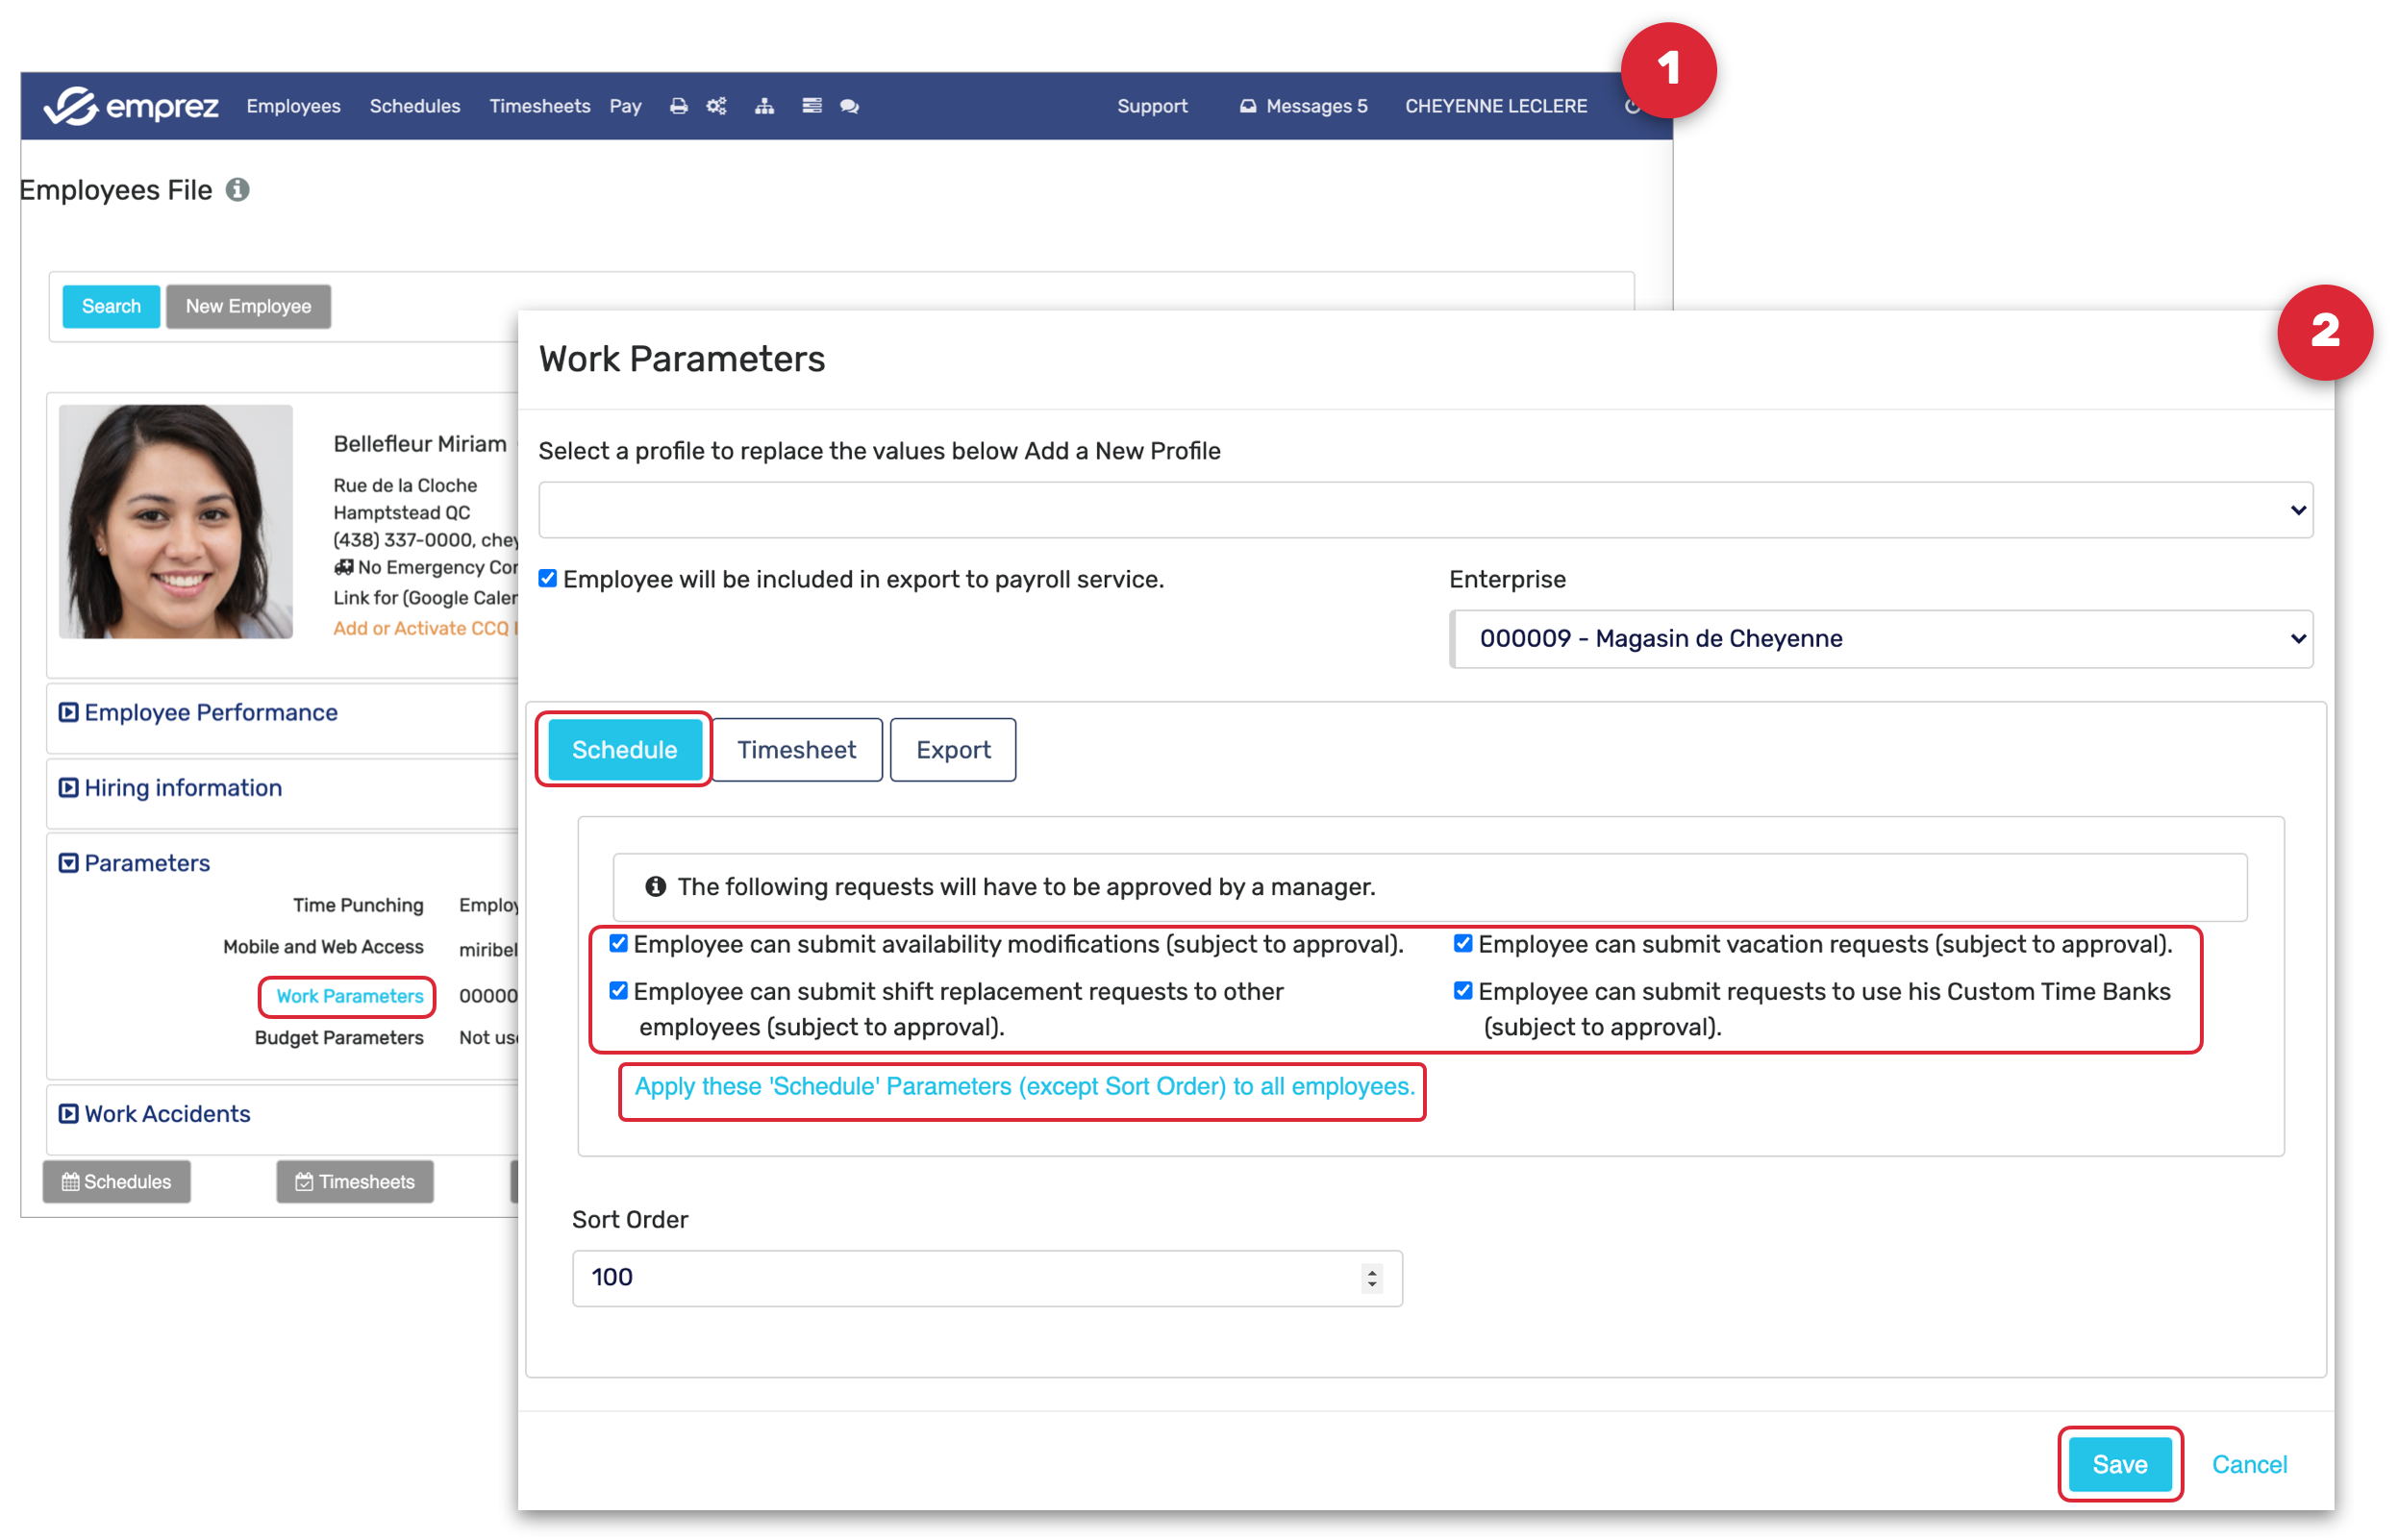Click the emprez logo

[x=131, y=106]
